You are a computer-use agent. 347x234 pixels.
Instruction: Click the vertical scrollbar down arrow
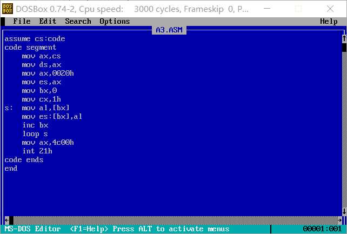point(344,211)
